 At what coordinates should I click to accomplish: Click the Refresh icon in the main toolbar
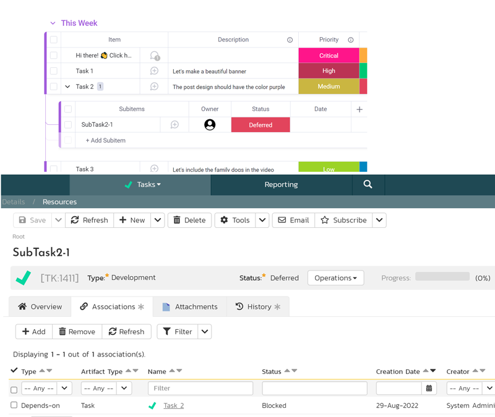coord(75,220)
